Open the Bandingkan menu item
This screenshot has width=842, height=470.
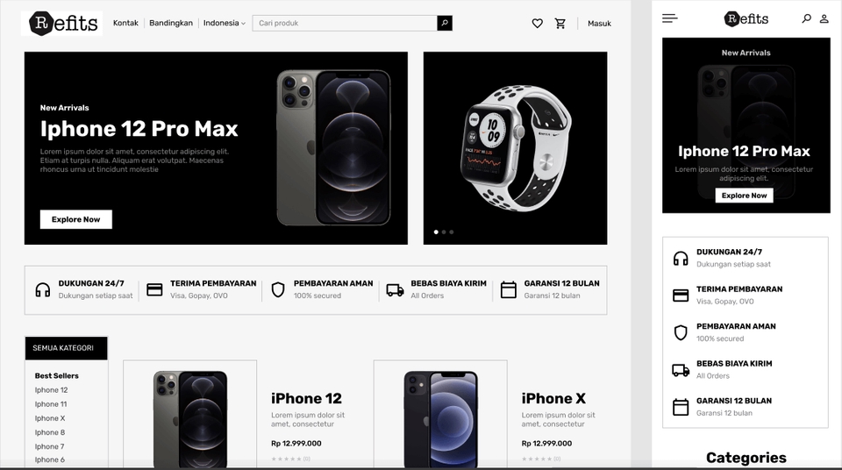pyautogui.click(x=171, y=23)
